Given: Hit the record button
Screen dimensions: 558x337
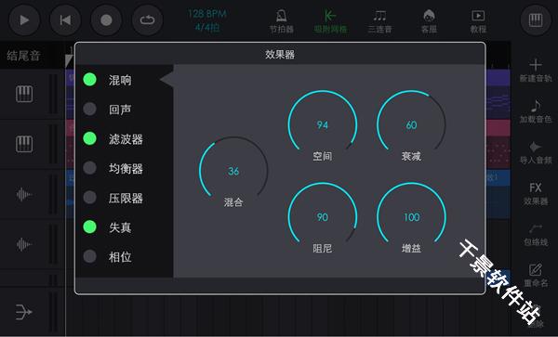Looking at the screenshot, I should tap(106, 19).
